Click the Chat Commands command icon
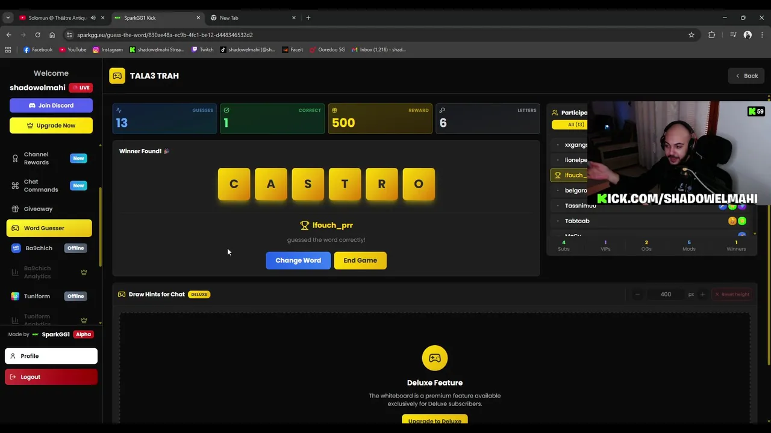Viewport: 771px width, 433px height. [15, 185]
